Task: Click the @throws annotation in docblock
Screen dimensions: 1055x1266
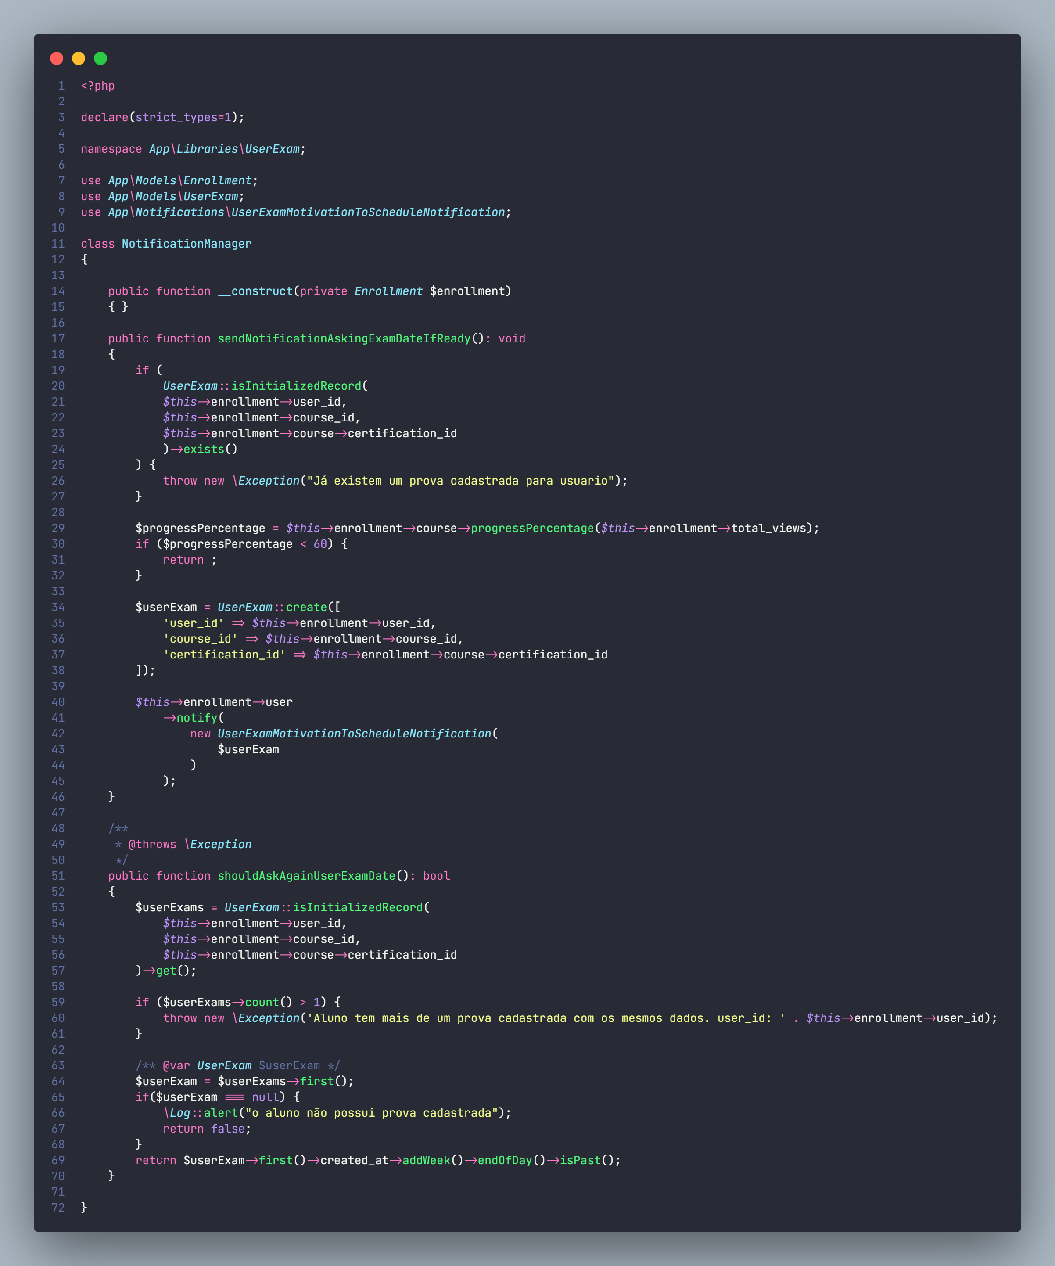Action: pos(152,845)
